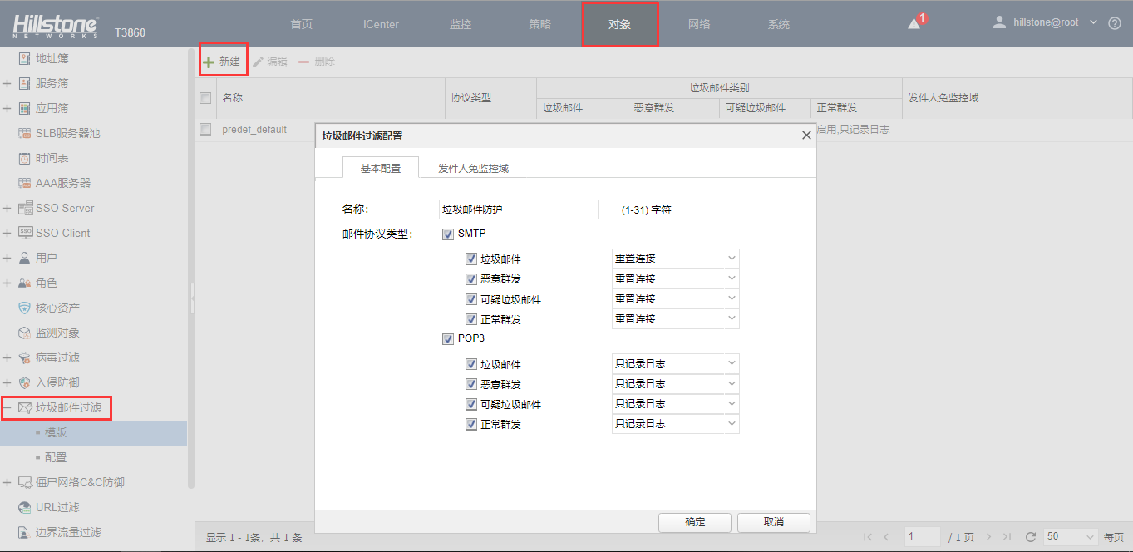Click the core assets (核心资产) icon
Viewport: 1133px width, 552px height.
pyautogui.click(x=25, y=308)
